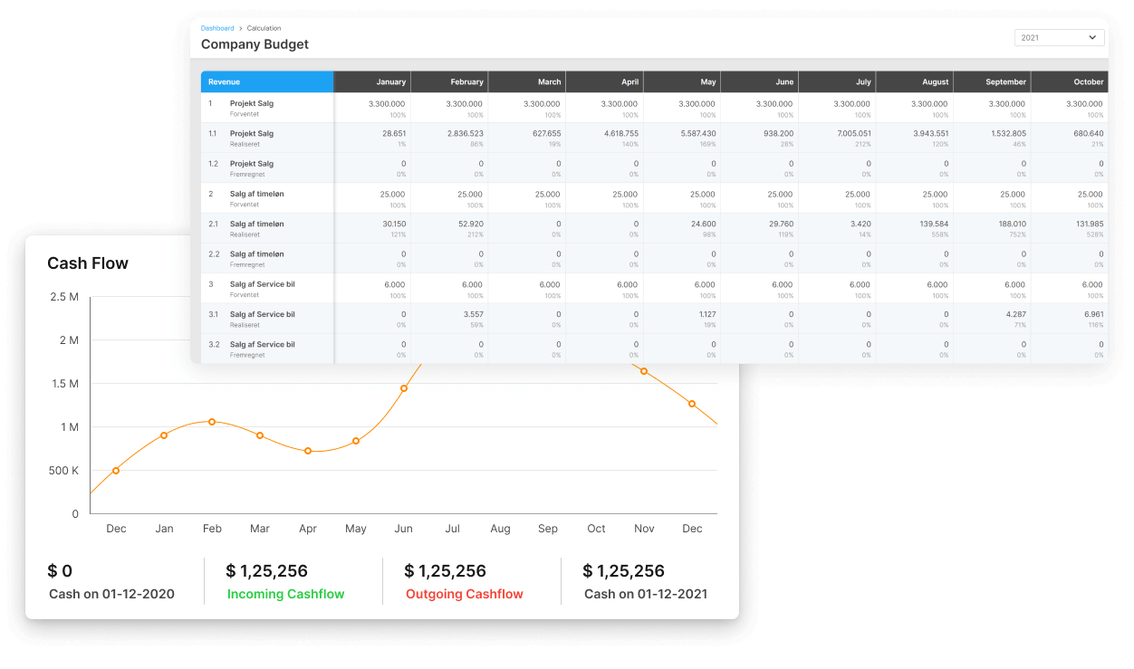Click the Cash on 01-12-2021 label
The width and height of the screenshot is (1134, 669).
point(645,595)
